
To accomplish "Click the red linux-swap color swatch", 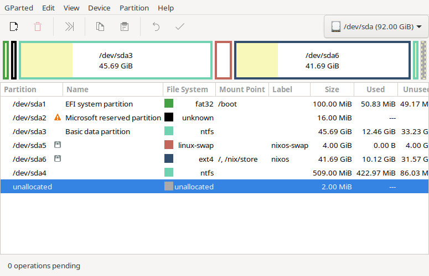I will pos(169,145).
